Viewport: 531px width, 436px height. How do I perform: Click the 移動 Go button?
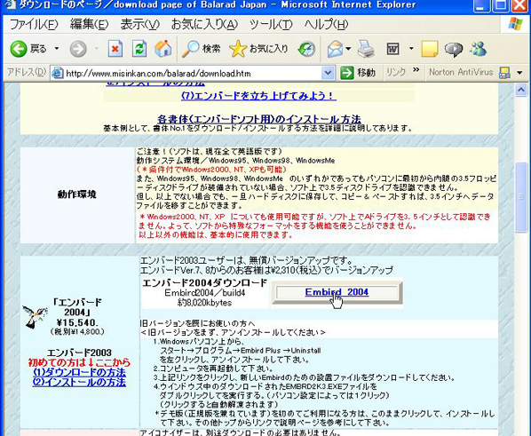pyautogui.click(x=358, y=73)
